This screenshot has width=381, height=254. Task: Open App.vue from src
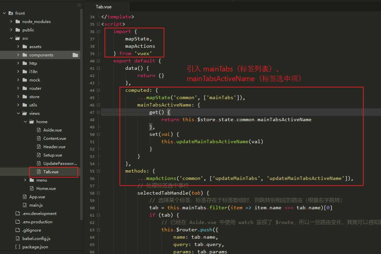pos(37,197)
